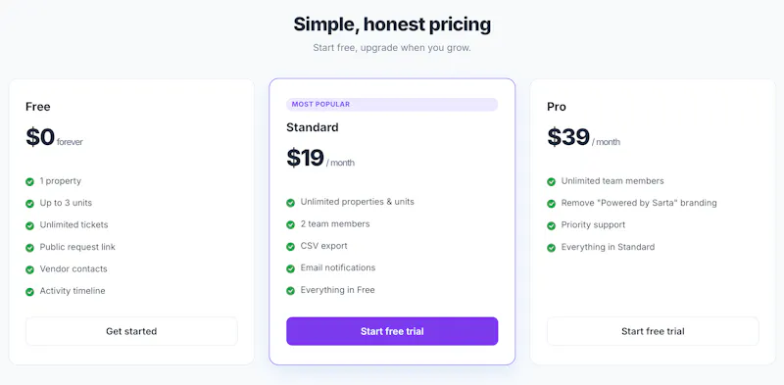Click the green checkmark beside 1 property
Viewport: 784px width, 385px height.
(x=30, y=181)
